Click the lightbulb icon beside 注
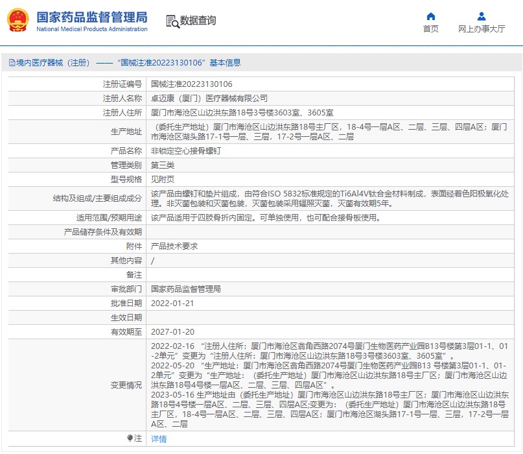 (130, 438)
